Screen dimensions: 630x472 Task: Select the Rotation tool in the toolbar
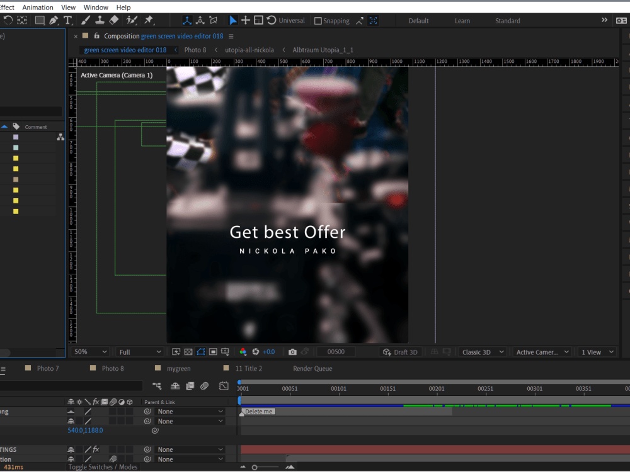click(8, 20)
